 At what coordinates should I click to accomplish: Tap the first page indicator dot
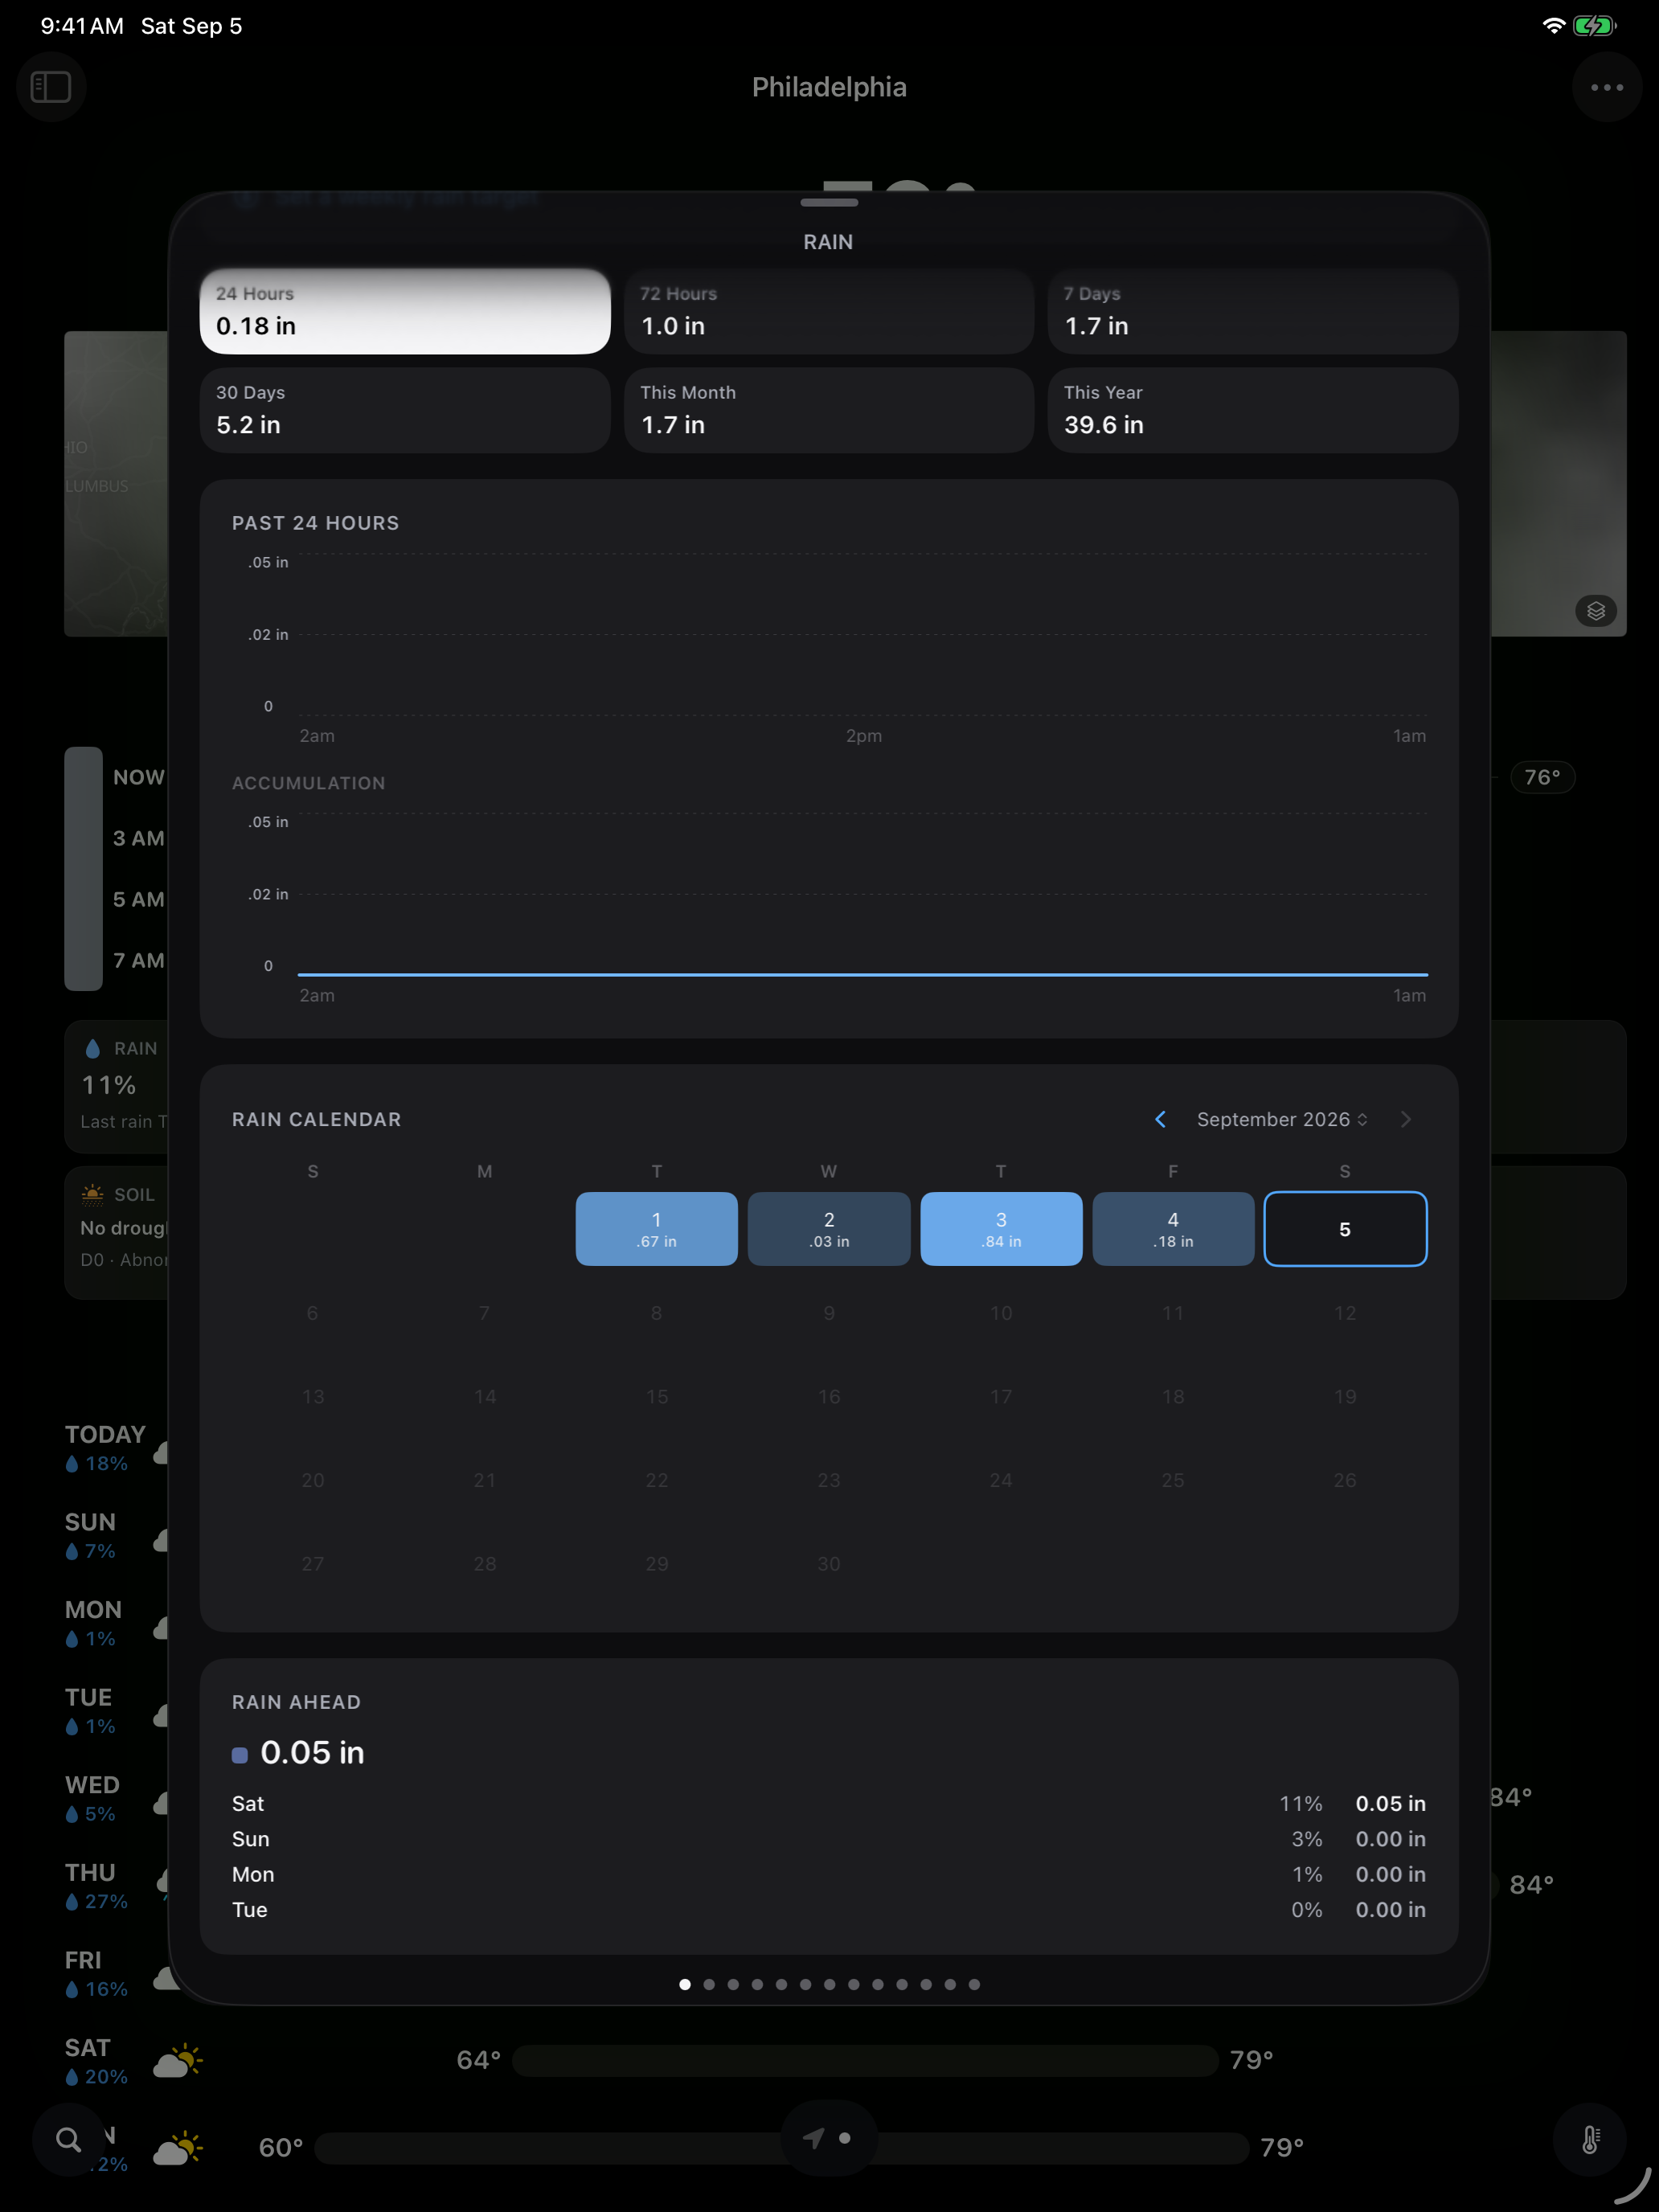(685, 1984)
